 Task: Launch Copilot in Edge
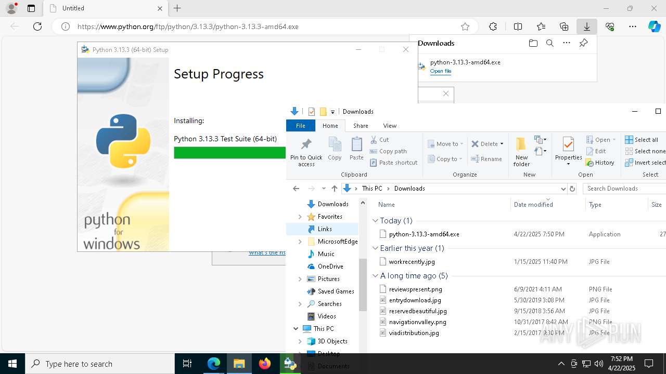pos(655,26)
